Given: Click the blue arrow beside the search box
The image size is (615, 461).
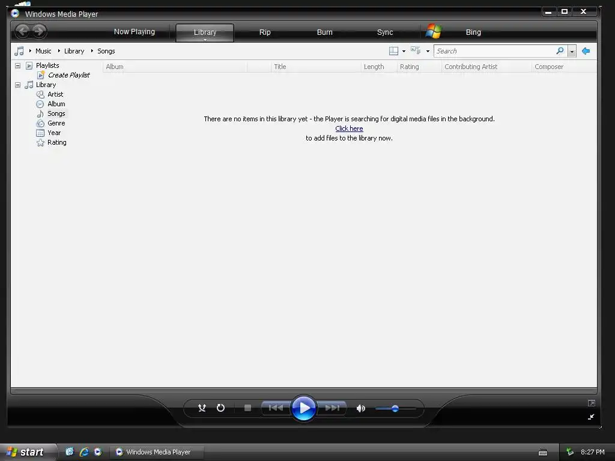Looking at the screenshot, I should 586,51.
